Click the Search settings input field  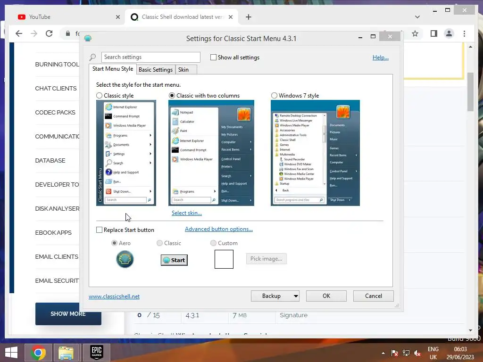[150, 57]
